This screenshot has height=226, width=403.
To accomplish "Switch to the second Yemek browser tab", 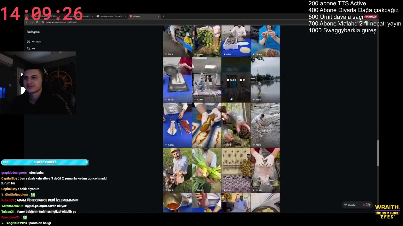I will point(79,16).
